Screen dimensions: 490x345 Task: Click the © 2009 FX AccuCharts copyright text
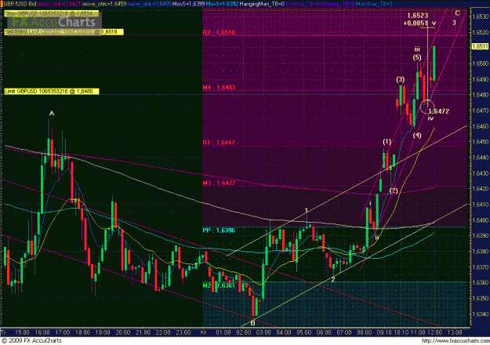[x=31, y=340]
